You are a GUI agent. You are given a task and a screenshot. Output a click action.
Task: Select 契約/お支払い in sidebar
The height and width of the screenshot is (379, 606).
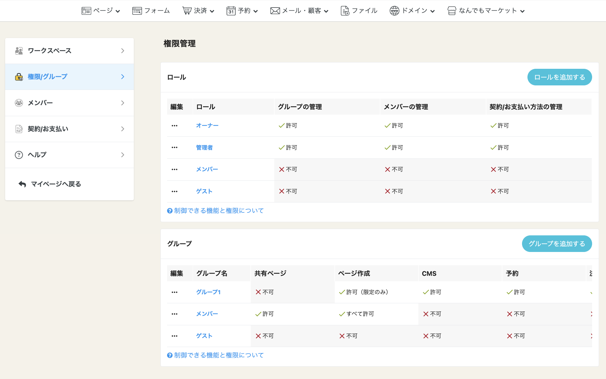69,129
